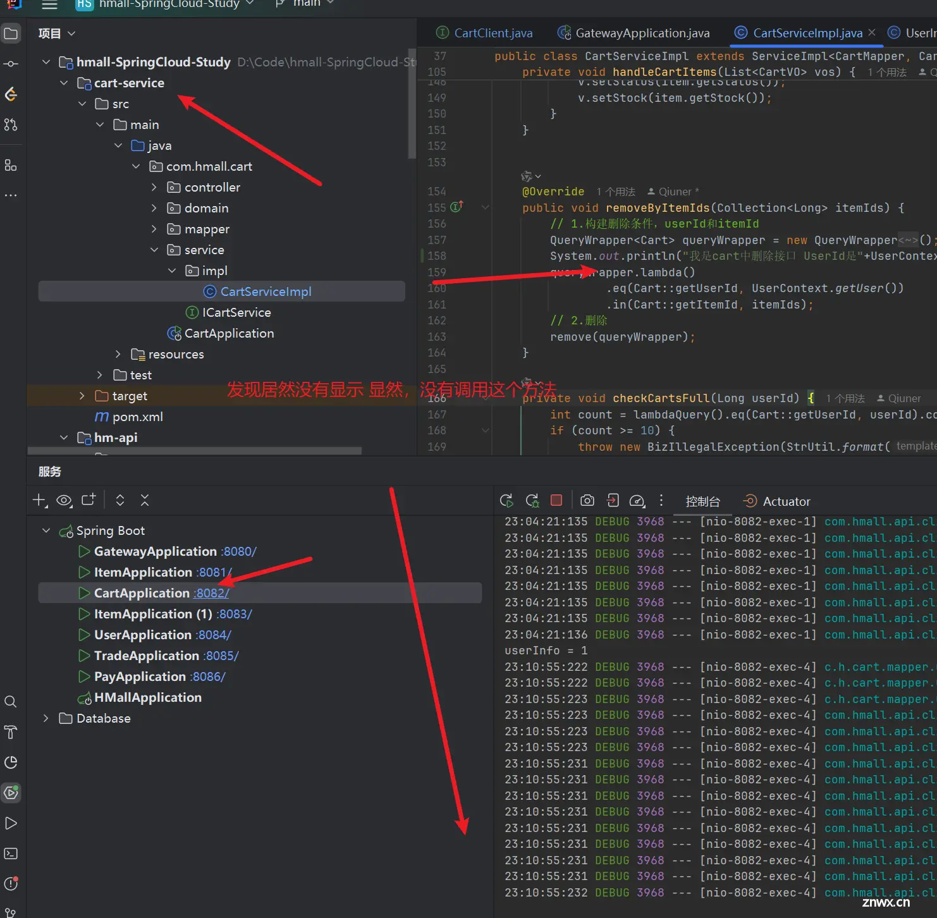The width and height of the screenshot is (937, 918).
Task: Open the PayApplication :8086/ link
Action: pyautogui.click(x=207, y=676)
